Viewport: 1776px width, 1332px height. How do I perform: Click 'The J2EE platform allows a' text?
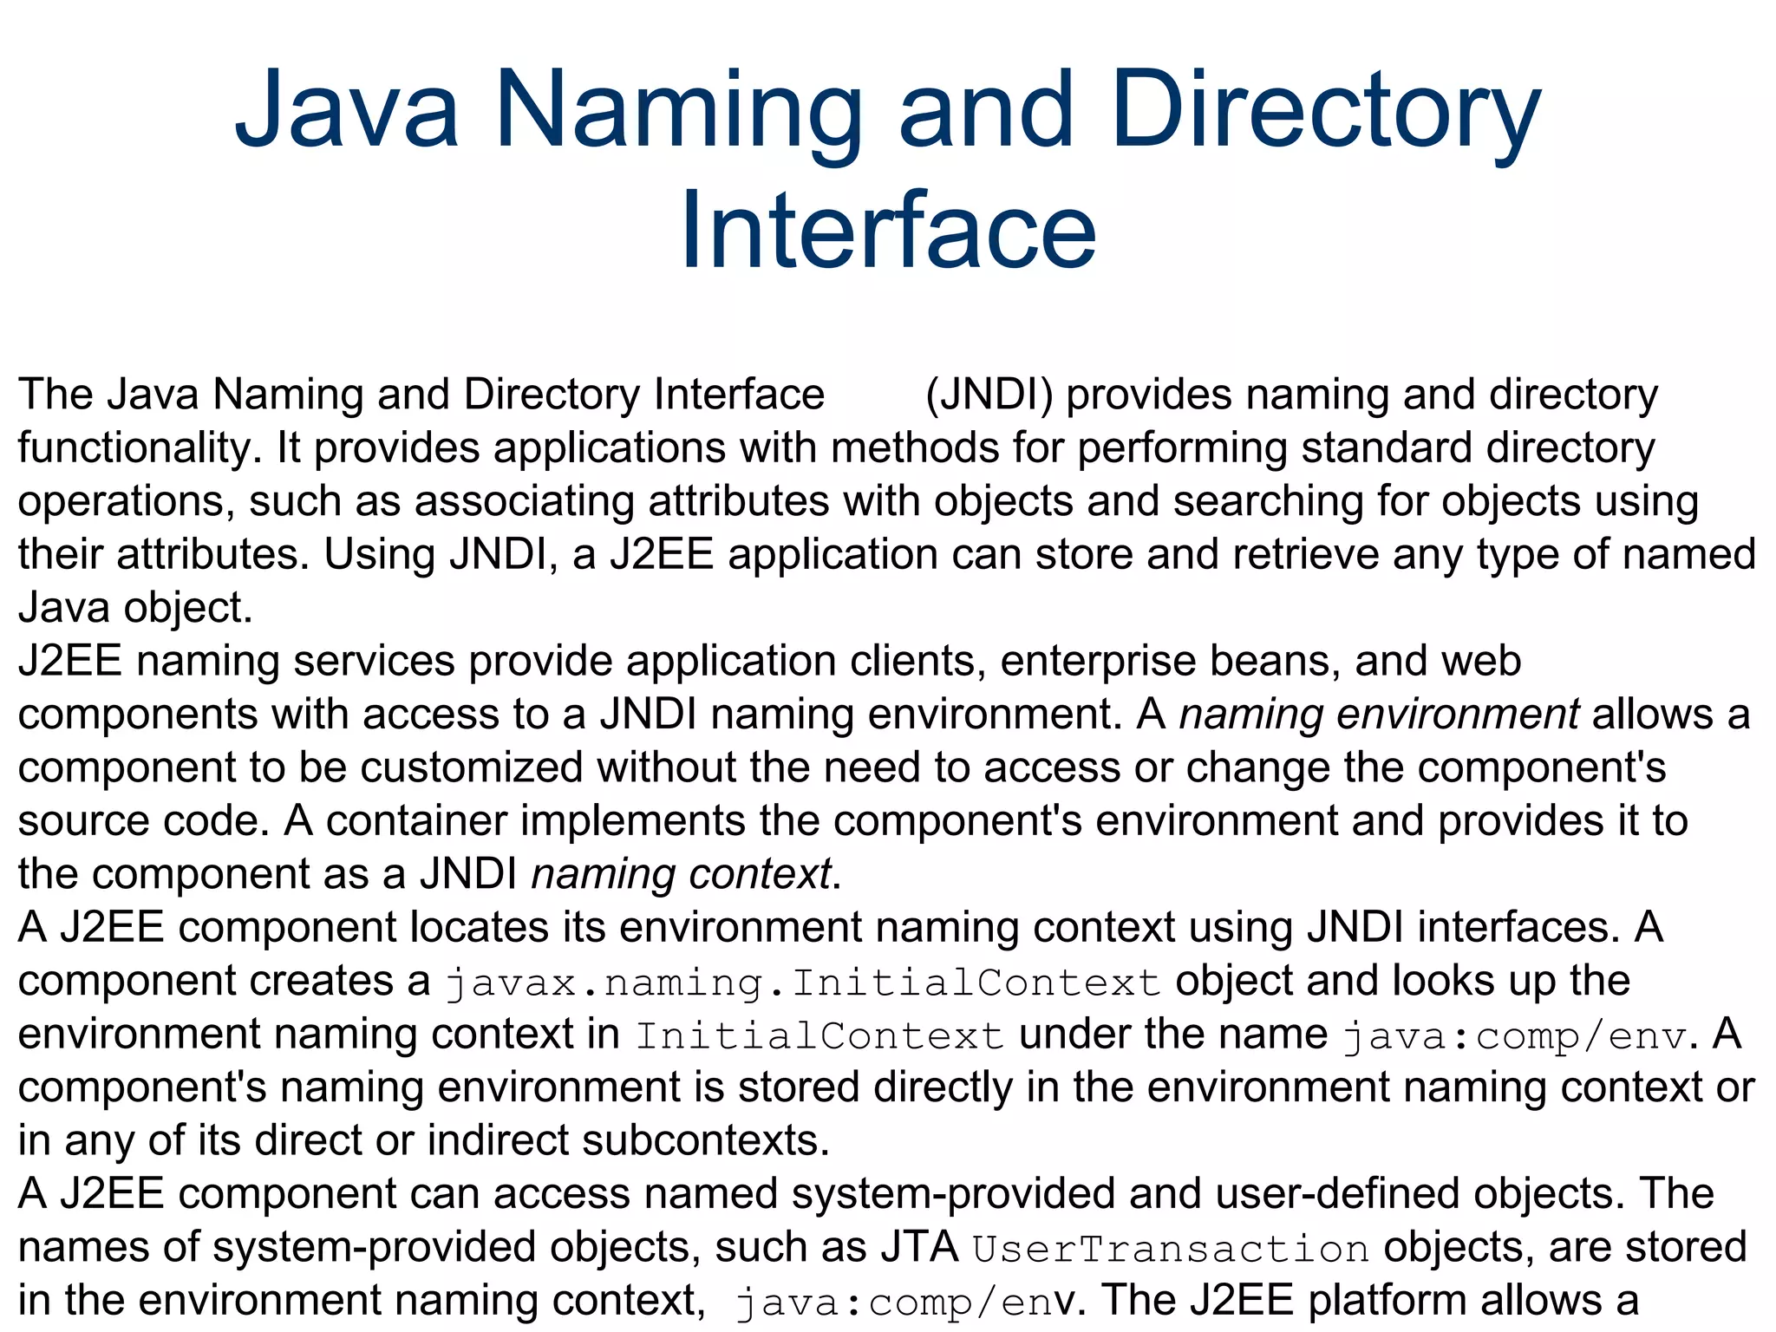[x=1371, y=1301]
